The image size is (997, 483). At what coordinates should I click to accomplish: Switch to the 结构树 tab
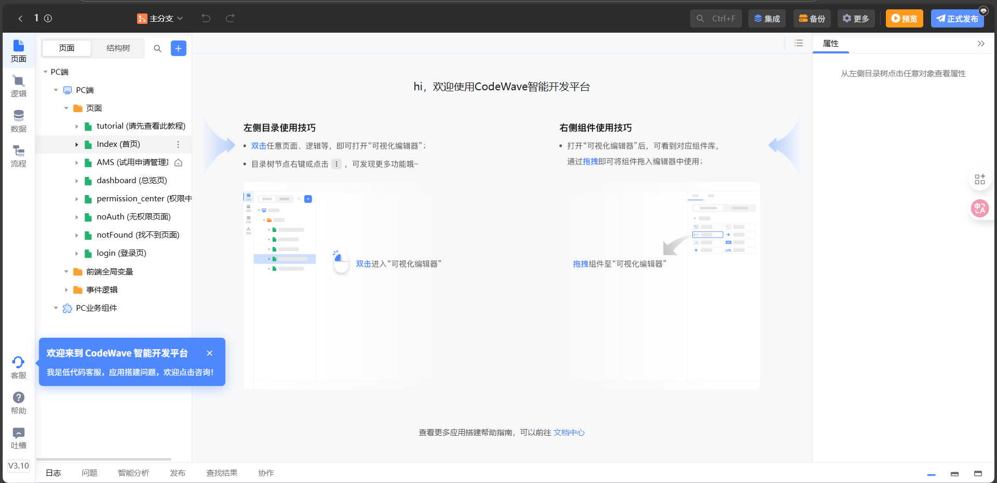click(x=118, y=48)
